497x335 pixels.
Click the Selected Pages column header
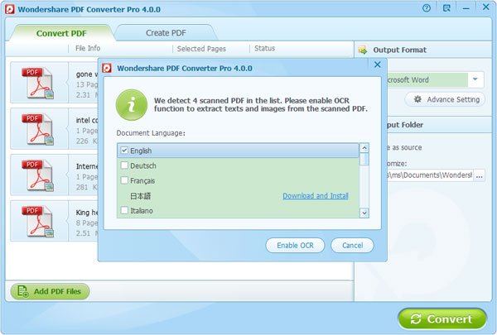pyautogui.click(x=201, y=49)
